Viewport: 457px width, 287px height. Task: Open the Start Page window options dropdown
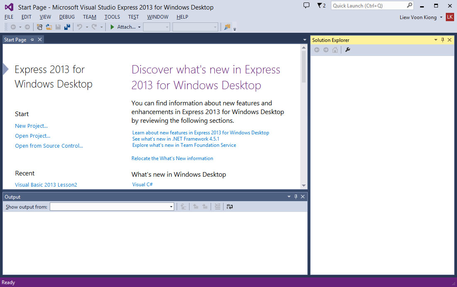(304, 39)
